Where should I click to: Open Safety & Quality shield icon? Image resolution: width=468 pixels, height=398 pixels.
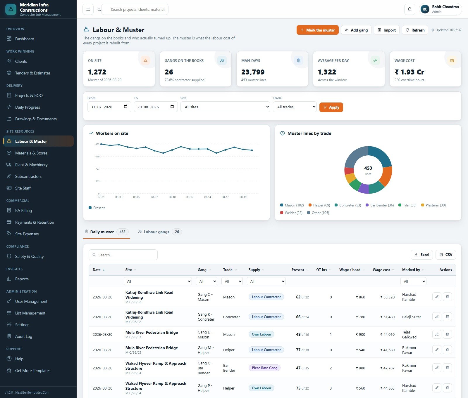click(9, 256)
